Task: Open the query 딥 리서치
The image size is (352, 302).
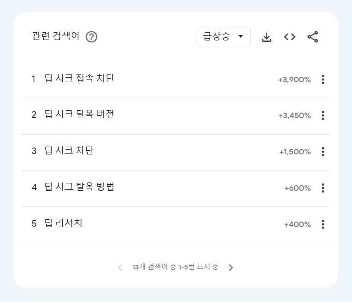Action: tap(64, 223)
